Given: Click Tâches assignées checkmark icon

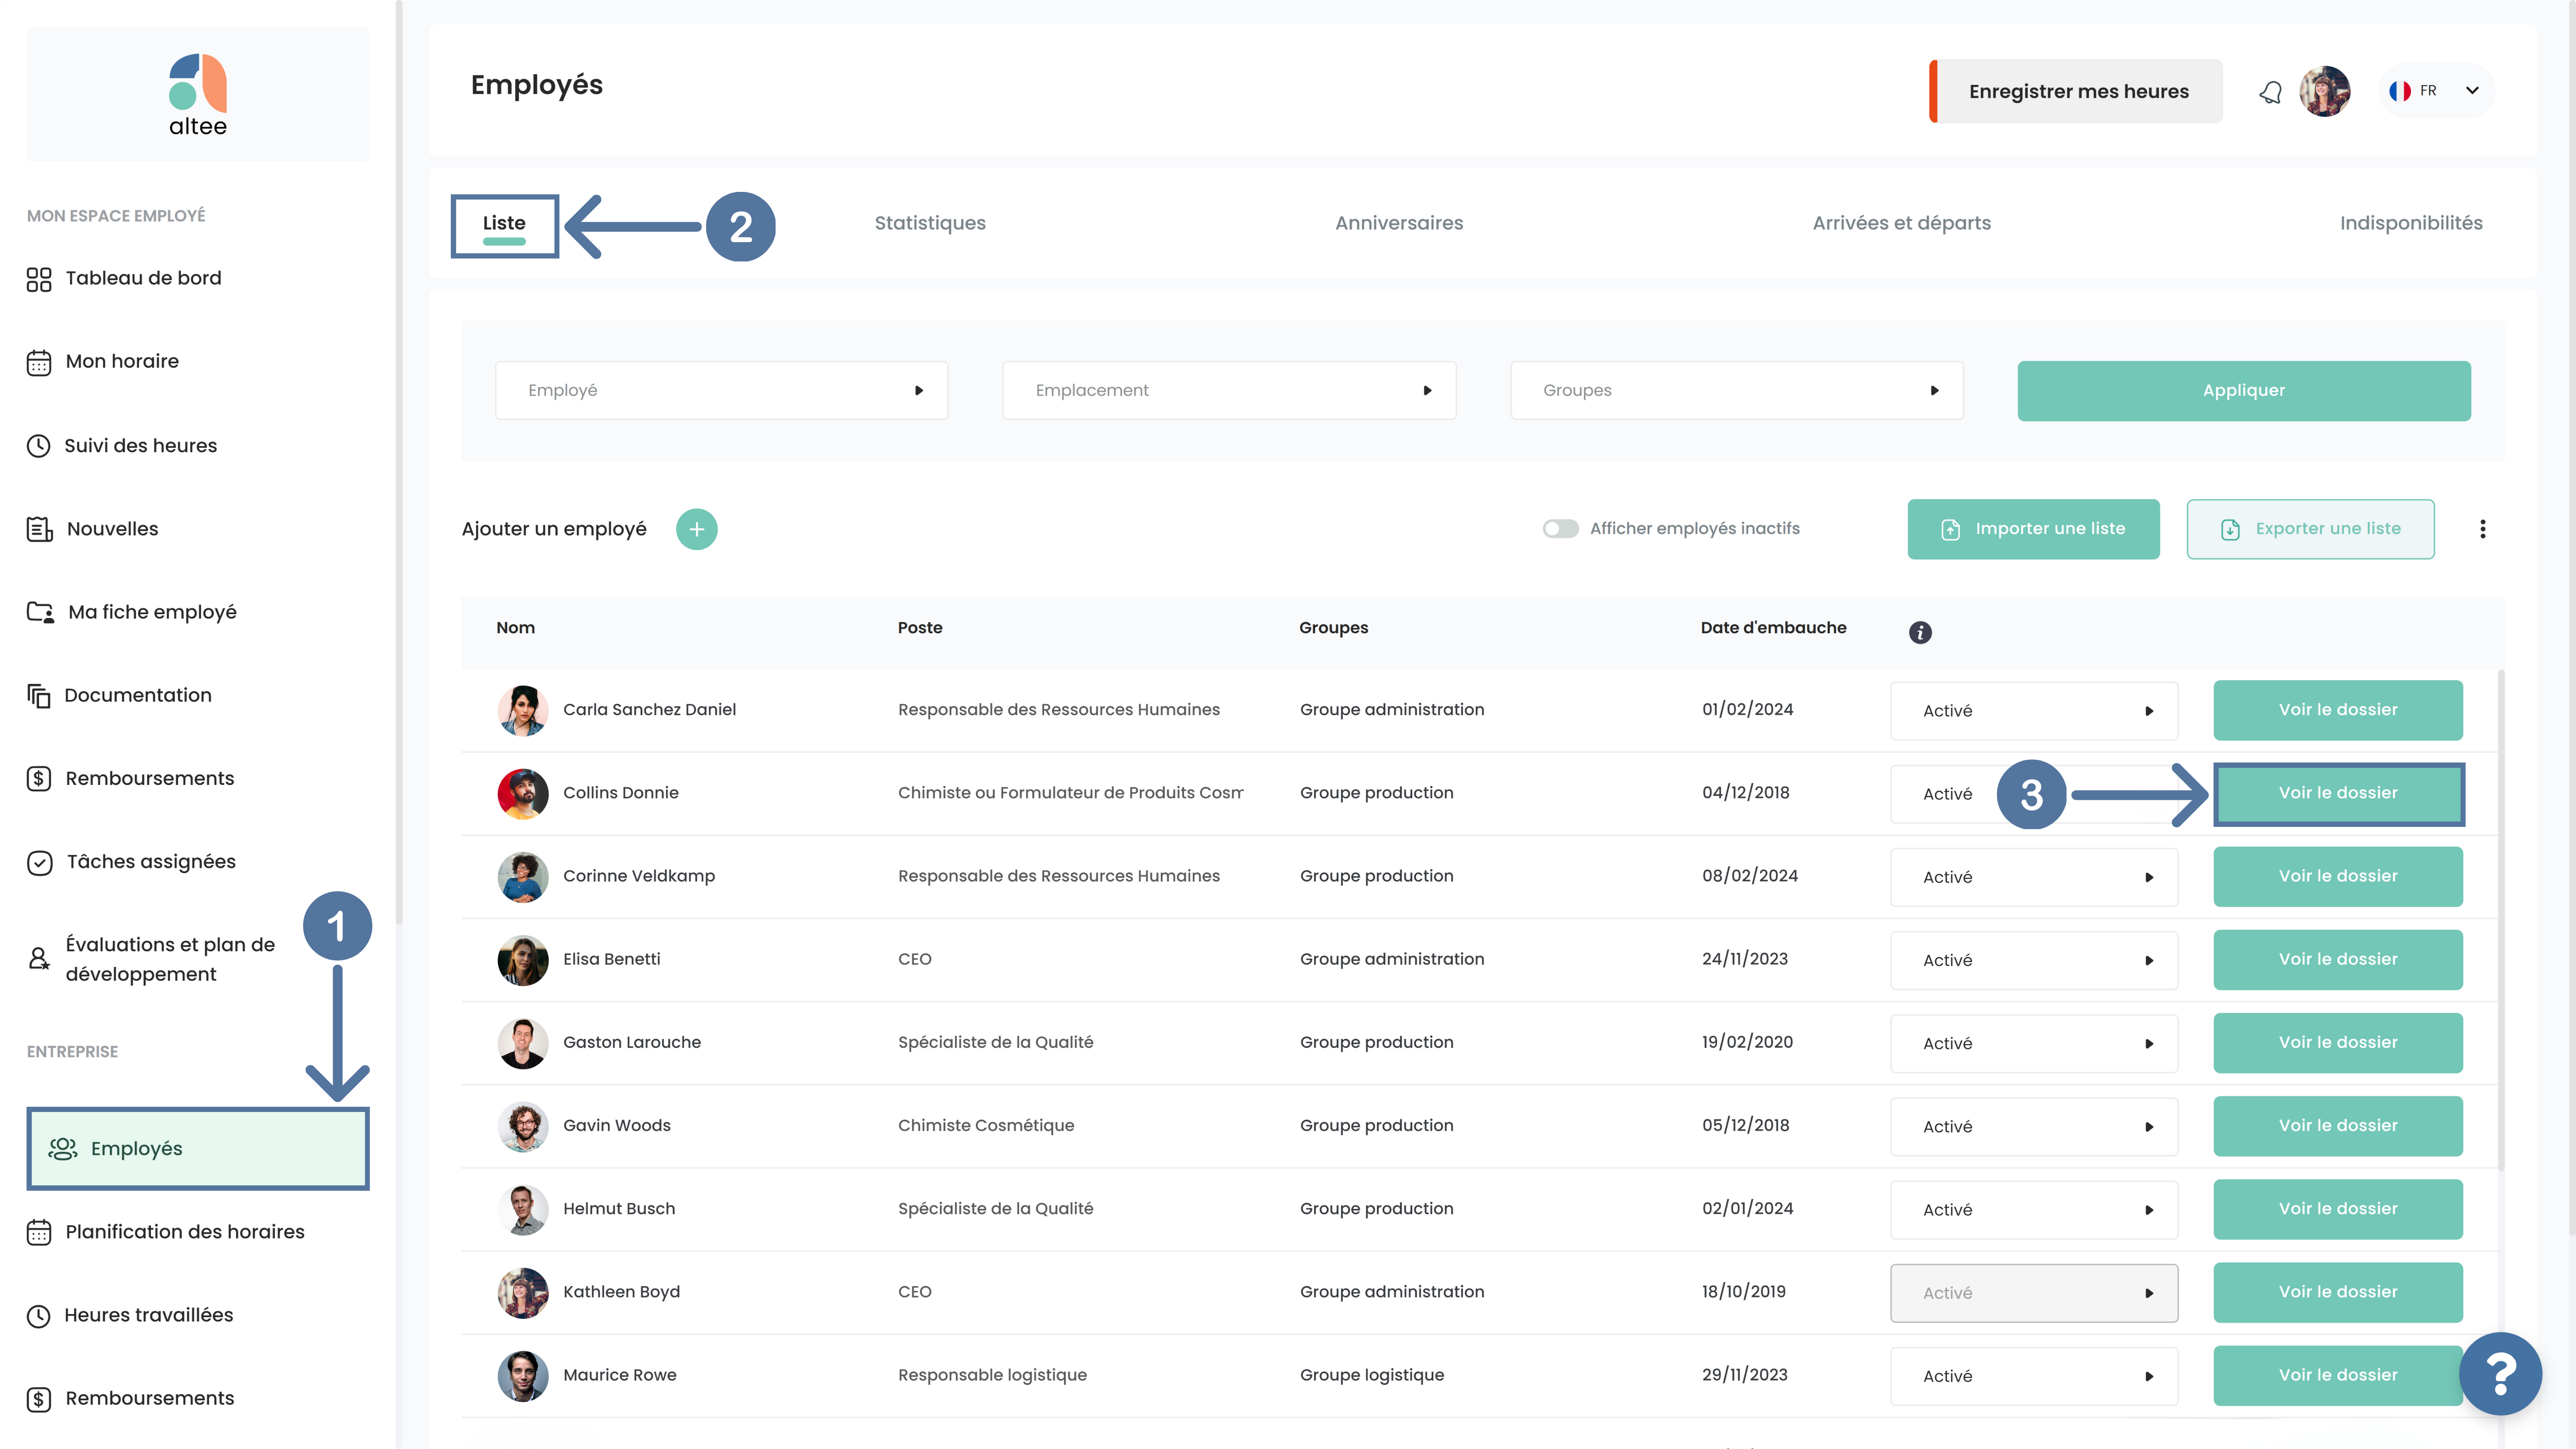Looking at the screenshot, I should coord(39,862).
